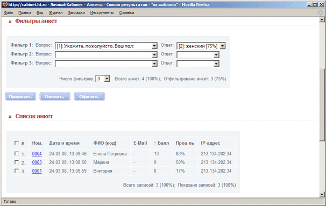This screenshot has width=326, height=206.
Task: Open Фильтр 3 Вопрос dropdown
Action: pyautogui.click(x=106, y=63)
